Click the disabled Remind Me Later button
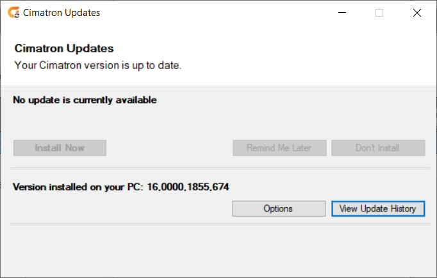The height and width of the screenshot is (278, 437). point(279,148)
